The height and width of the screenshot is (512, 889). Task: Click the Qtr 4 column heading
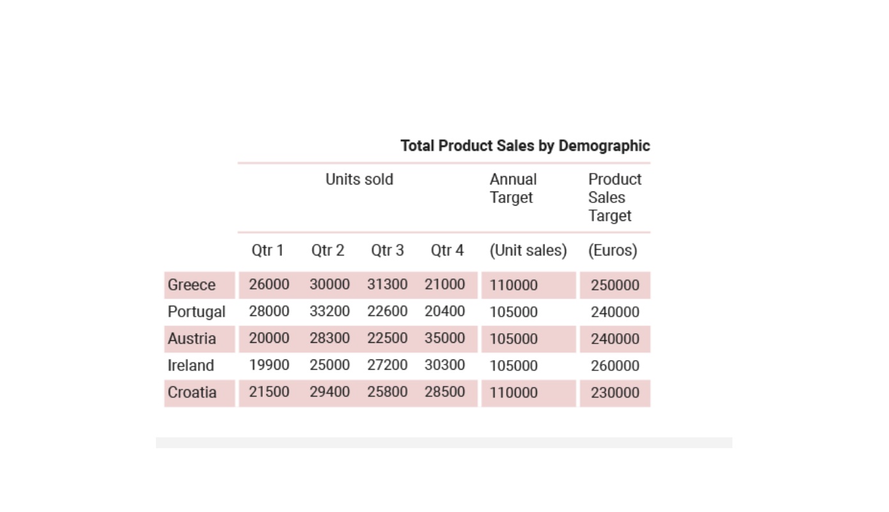click(447, 250)
